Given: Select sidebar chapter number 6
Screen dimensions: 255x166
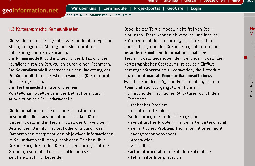Looking at the screenshot, I should (252, 96).
